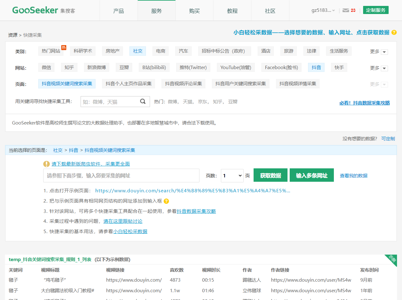The width and height of the screenshot is (402, 300).
Task: Click the 请下载最新版爬虫软件 link
Action: tap(91, 164)
